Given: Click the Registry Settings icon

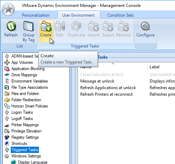Looking at the screenshot, I should [7, 137].
